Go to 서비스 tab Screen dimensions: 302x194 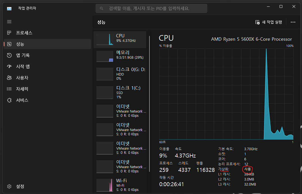tap(47, 100)
